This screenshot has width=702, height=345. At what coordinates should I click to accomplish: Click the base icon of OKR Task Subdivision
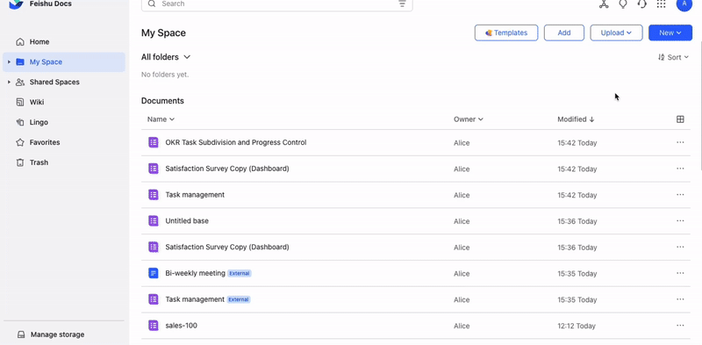pos(154,142)
